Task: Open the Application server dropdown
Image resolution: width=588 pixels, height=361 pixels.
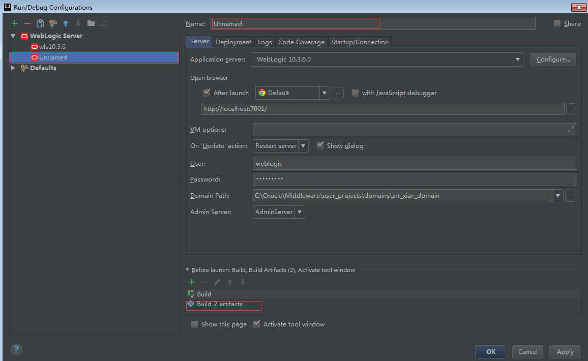Action: coord(517,59)
